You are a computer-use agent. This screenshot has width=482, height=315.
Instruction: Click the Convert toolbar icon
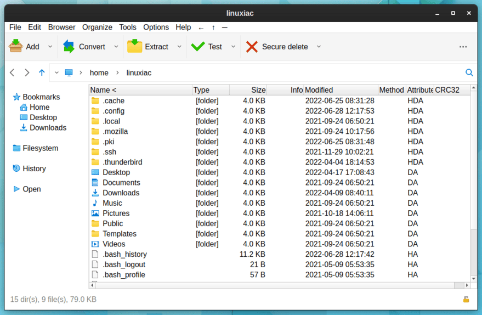pos(69,47)
